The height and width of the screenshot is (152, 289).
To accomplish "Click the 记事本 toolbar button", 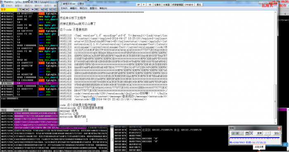I will tap(157, 5).
